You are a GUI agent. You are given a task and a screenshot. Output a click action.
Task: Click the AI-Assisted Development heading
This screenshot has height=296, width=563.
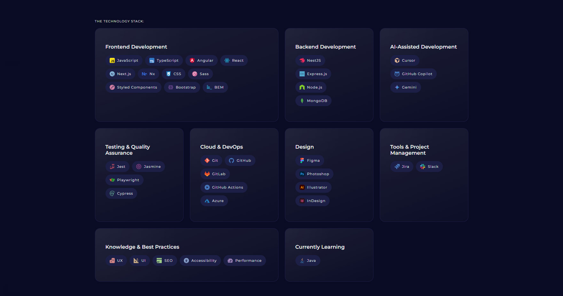coord(423,47)
